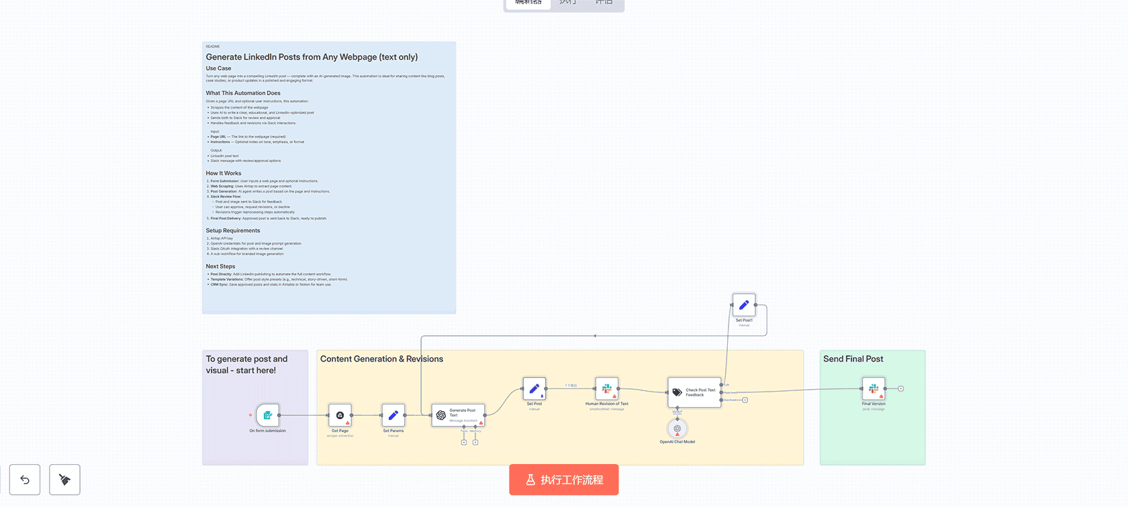
Task: Select the On form submission trigger node
Action: pos(267,415)
